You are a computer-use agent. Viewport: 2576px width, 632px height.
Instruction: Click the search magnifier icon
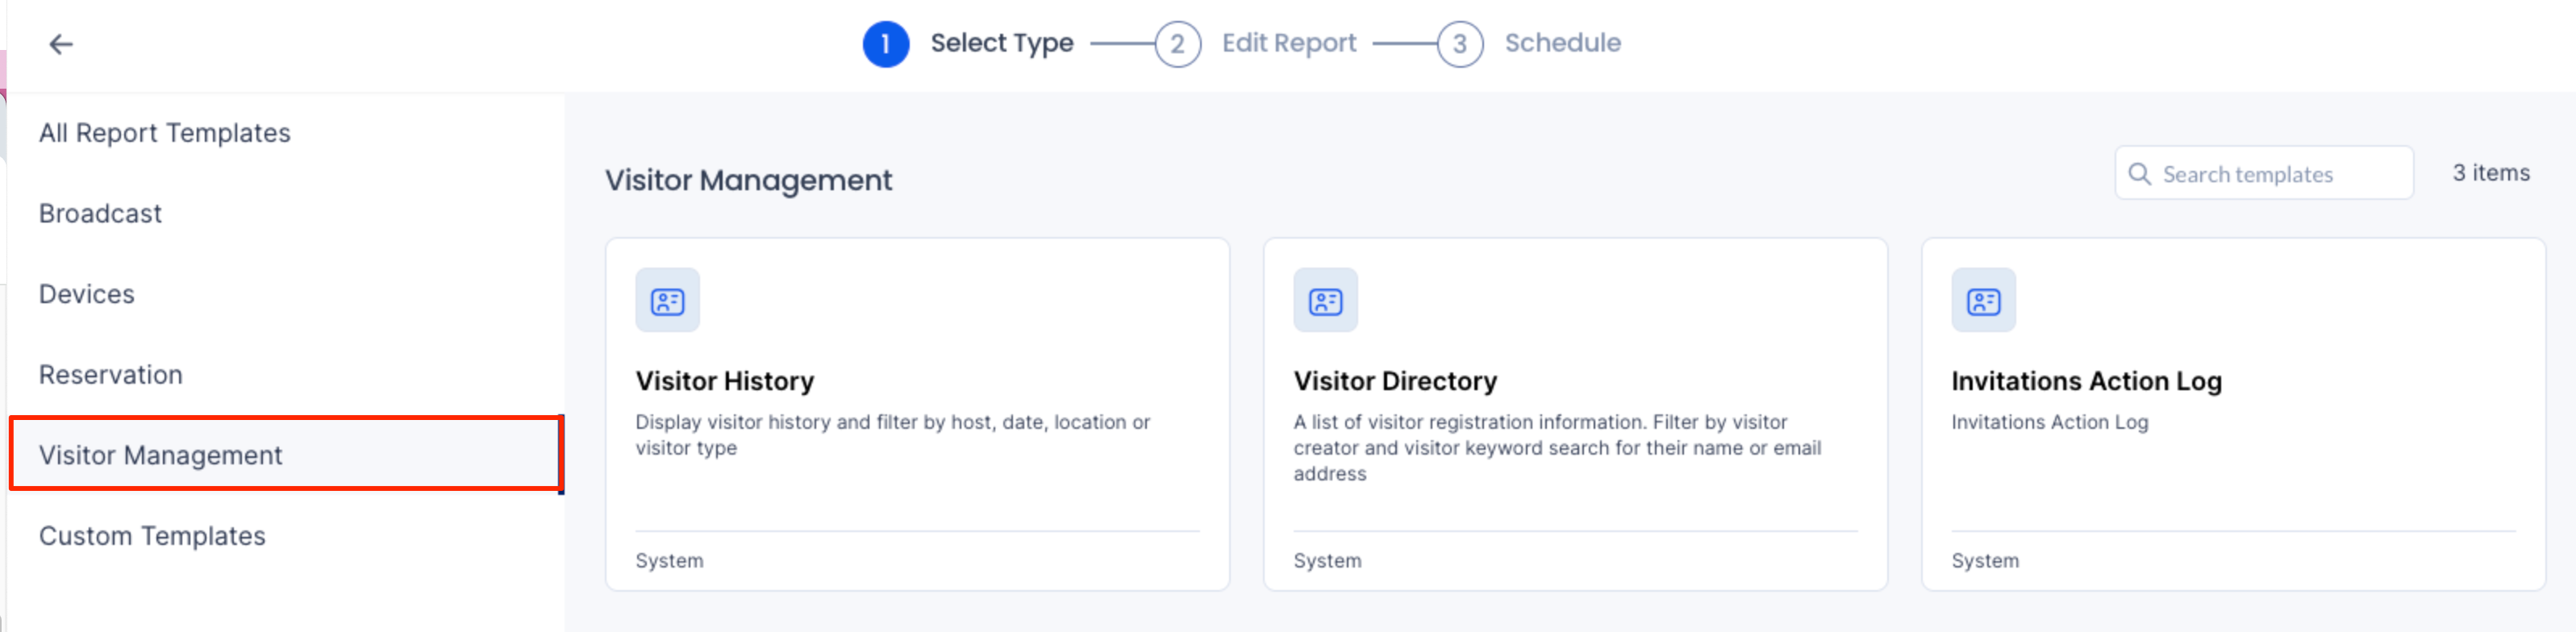click(x=2139, y=174)
